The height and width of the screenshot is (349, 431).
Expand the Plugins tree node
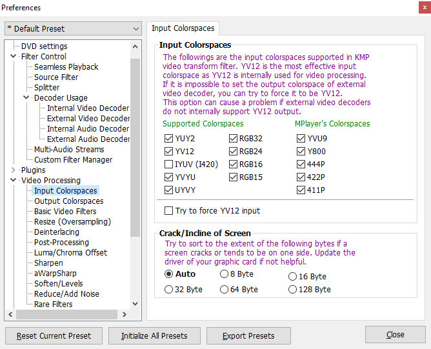[14, 170]
